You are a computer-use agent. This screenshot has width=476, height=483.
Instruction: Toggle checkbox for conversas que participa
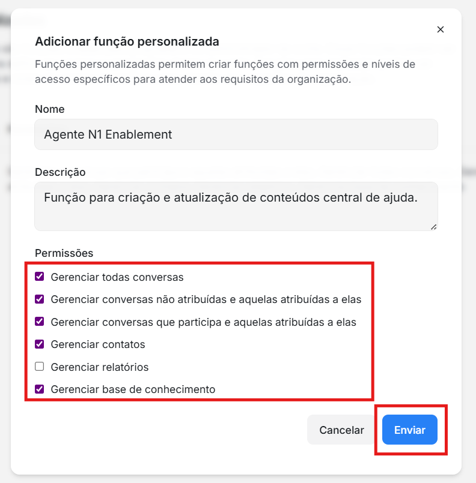[x=40, y=322]
